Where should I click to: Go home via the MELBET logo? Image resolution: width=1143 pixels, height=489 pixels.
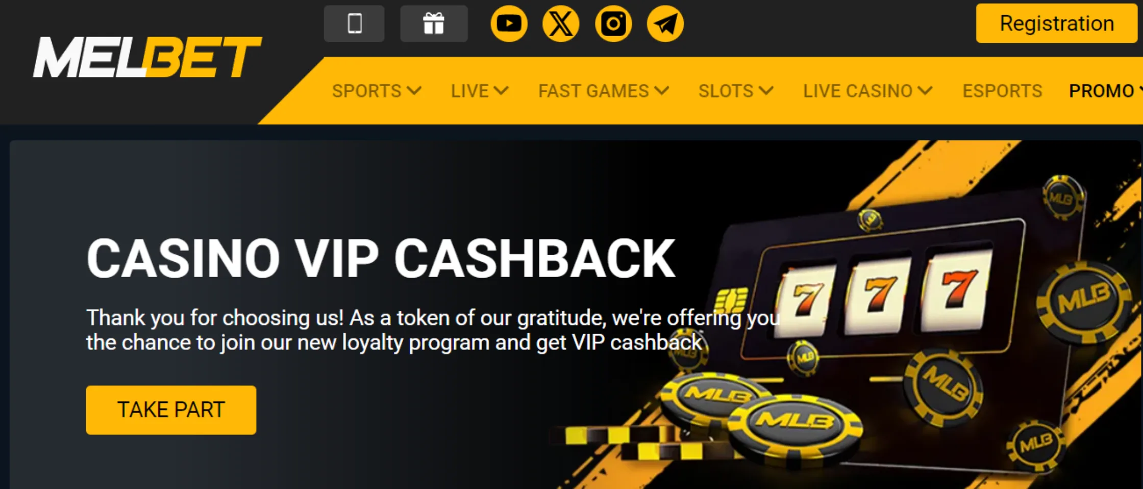pos(147,57)
